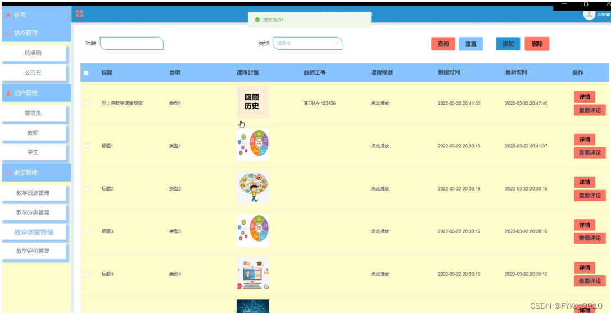Open the 标题1 course cover thumbnail
The width and height of the screenshot is (611, 315).
(x=252, y=145)
